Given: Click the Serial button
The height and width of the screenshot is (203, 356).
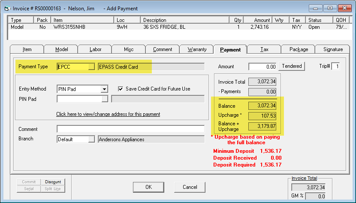Looking at the screenshot, I should [29, 189].
